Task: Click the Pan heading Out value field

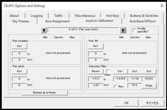Action: pos(19,60)
